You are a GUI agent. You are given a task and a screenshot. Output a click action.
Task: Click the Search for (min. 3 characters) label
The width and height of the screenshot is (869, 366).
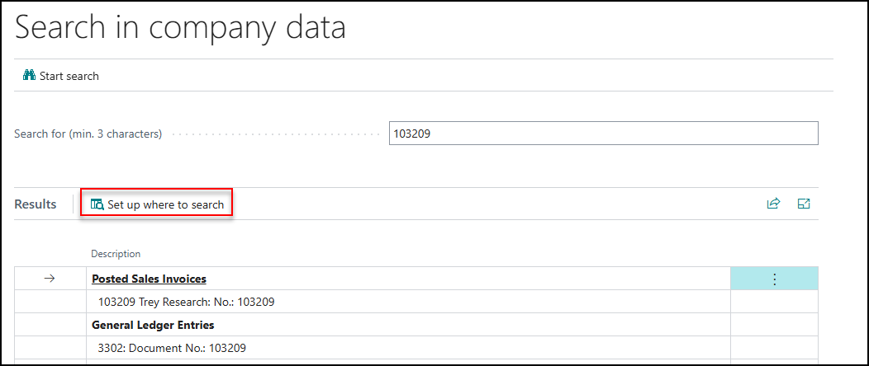(88, 134)
